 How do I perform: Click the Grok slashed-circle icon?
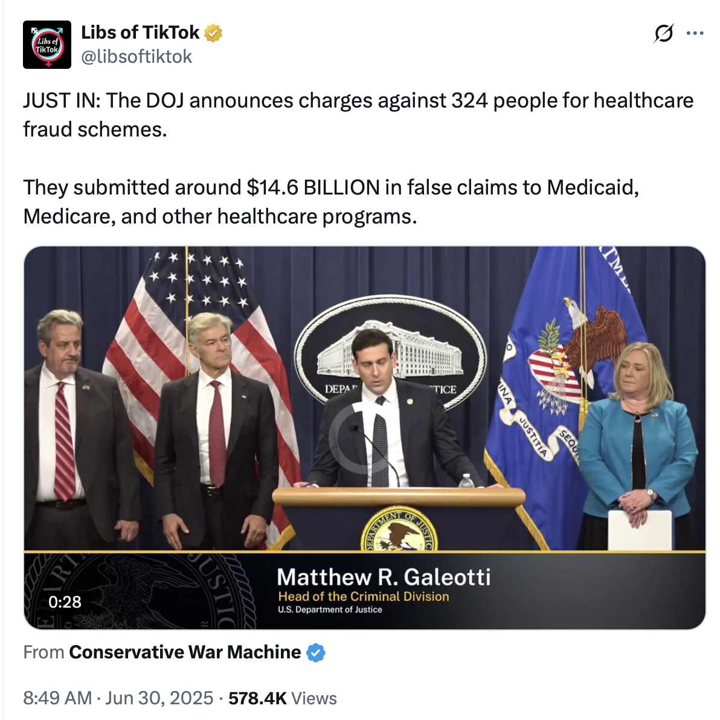[663, 34]
